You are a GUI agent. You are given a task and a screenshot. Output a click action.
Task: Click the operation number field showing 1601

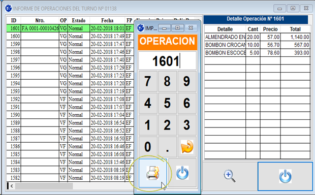click(167, 60)
